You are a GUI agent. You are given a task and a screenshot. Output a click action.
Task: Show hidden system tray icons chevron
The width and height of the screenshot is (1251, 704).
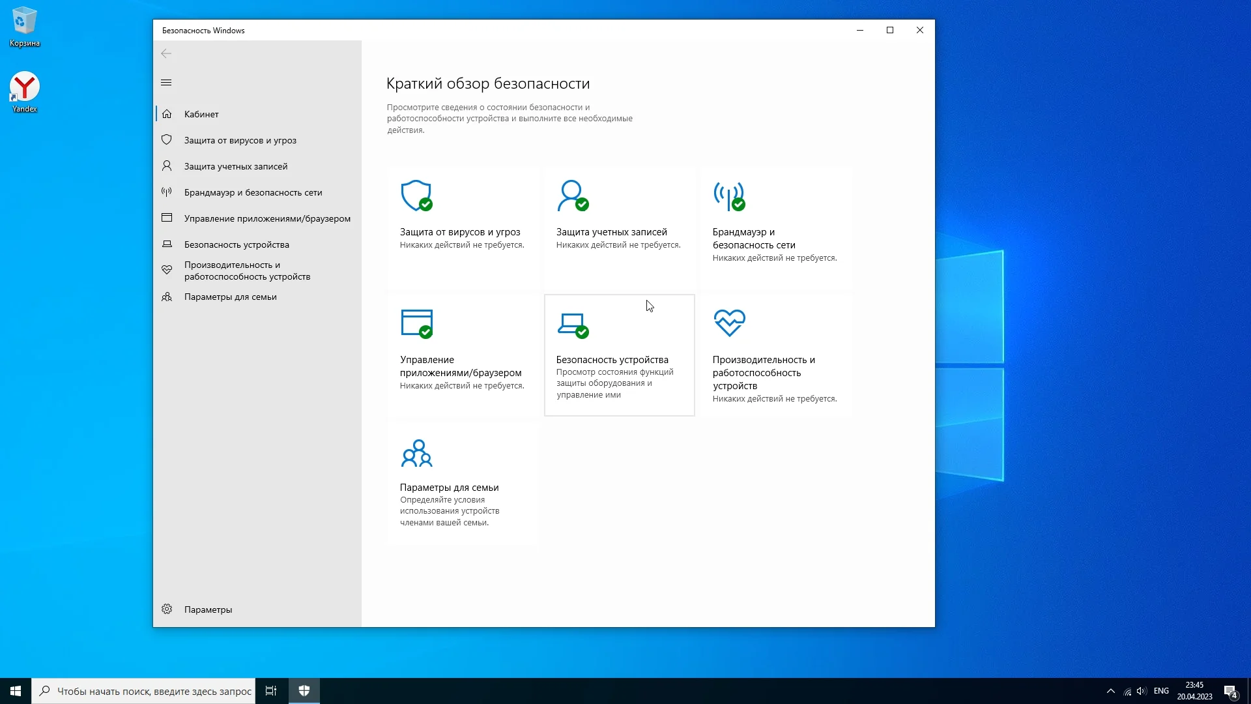click(1110, 691)
